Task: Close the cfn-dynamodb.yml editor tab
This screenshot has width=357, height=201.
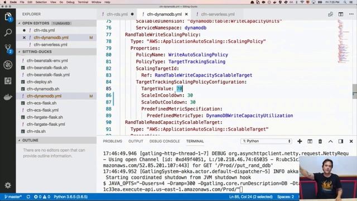Action: [x=186, y=14]
